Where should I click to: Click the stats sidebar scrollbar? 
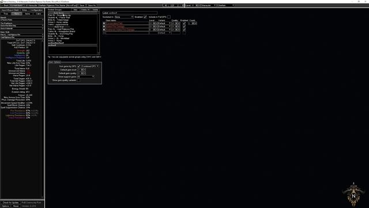pyautogui.click(x=43, y=119)
